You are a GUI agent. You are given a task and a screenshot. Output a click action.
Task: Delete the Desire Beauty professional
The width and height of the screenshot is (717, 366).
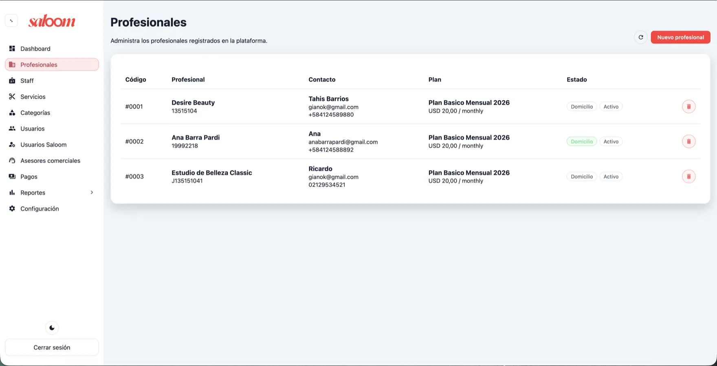[689, 106]
